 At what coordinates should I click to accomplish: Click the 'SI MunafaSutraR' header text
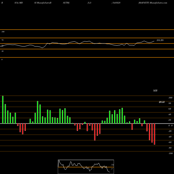coord(43,3)
